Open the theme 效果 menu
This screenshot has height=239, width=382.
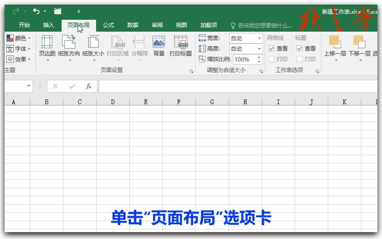19,59
